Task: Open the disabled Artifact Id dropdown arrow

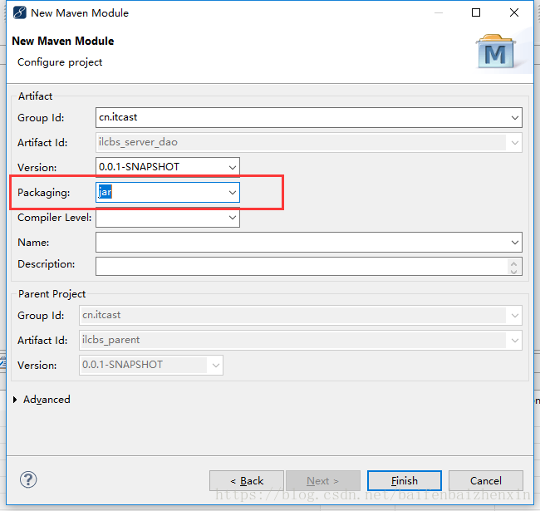Action: click(514, 143)
